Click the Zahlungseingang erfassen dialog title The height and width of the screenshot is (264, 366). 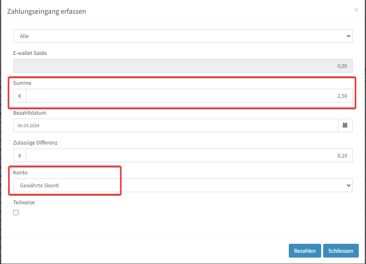(46, 11)
